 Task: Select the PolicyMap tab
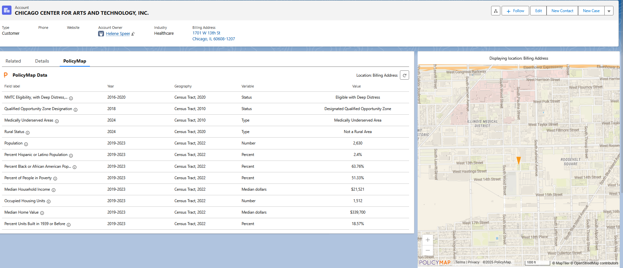[x=74, y=61]
